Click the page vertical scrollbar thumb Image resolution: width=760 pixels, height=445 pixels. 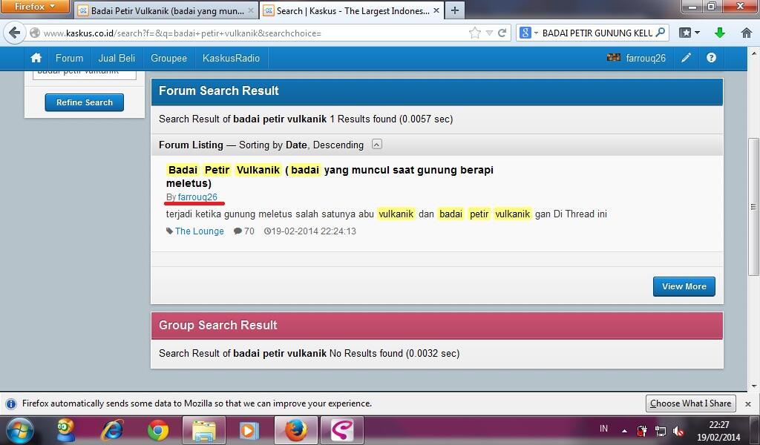[754, 205]
